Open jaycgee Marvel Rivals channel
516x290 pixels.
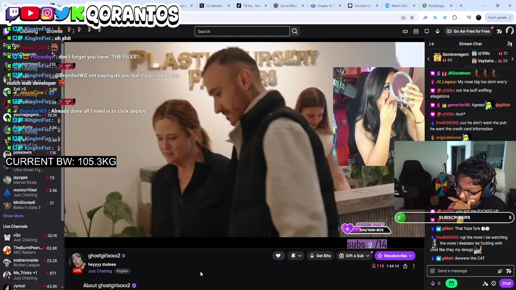(x=31, y=180)
